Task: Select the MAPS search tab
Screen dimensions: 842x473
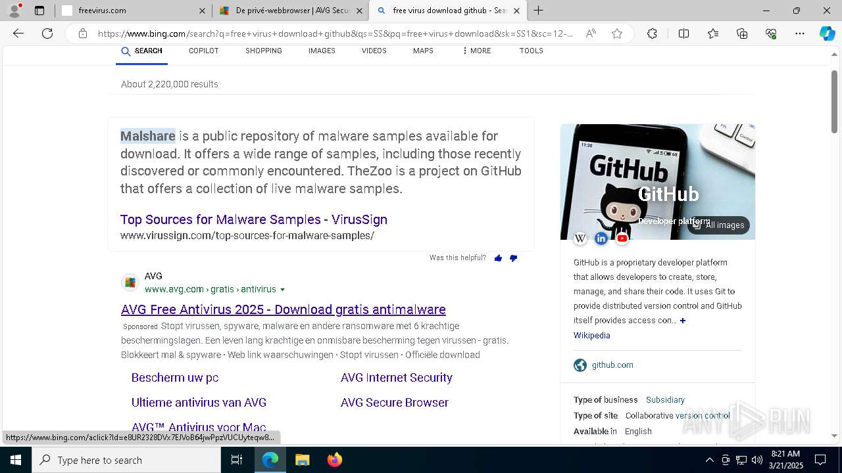Action: coord(423,51)
